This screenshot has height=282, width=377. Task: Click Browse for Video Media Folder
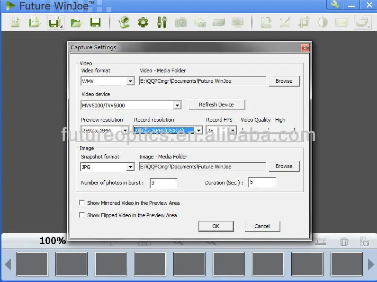(x=284, y=81)
